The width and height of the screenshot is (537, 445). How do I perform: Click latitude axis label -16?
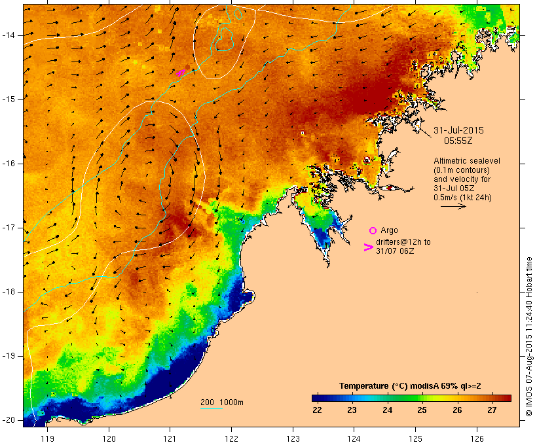coord(9,164)
